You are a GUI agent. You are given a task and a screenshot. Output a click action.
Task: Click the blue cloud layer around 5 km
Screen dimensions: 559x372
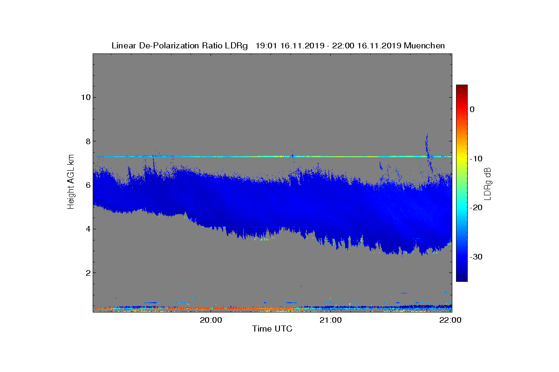click(272, 209)
